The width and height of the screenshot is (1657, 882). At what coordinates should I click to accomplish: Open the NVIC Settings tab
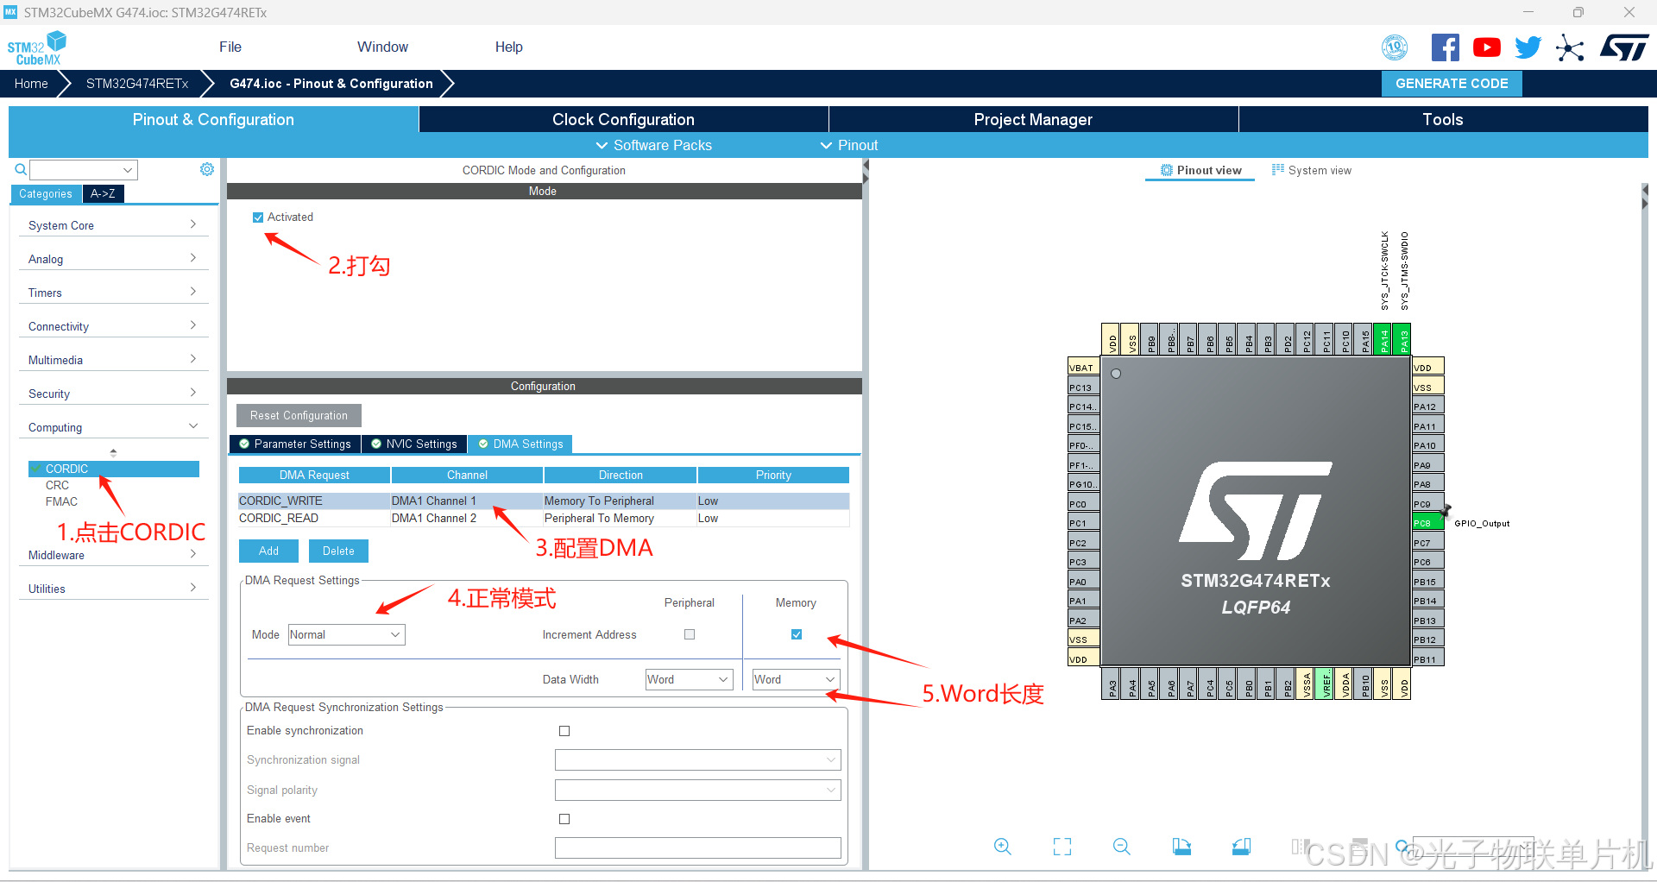[x=414, y=444]
